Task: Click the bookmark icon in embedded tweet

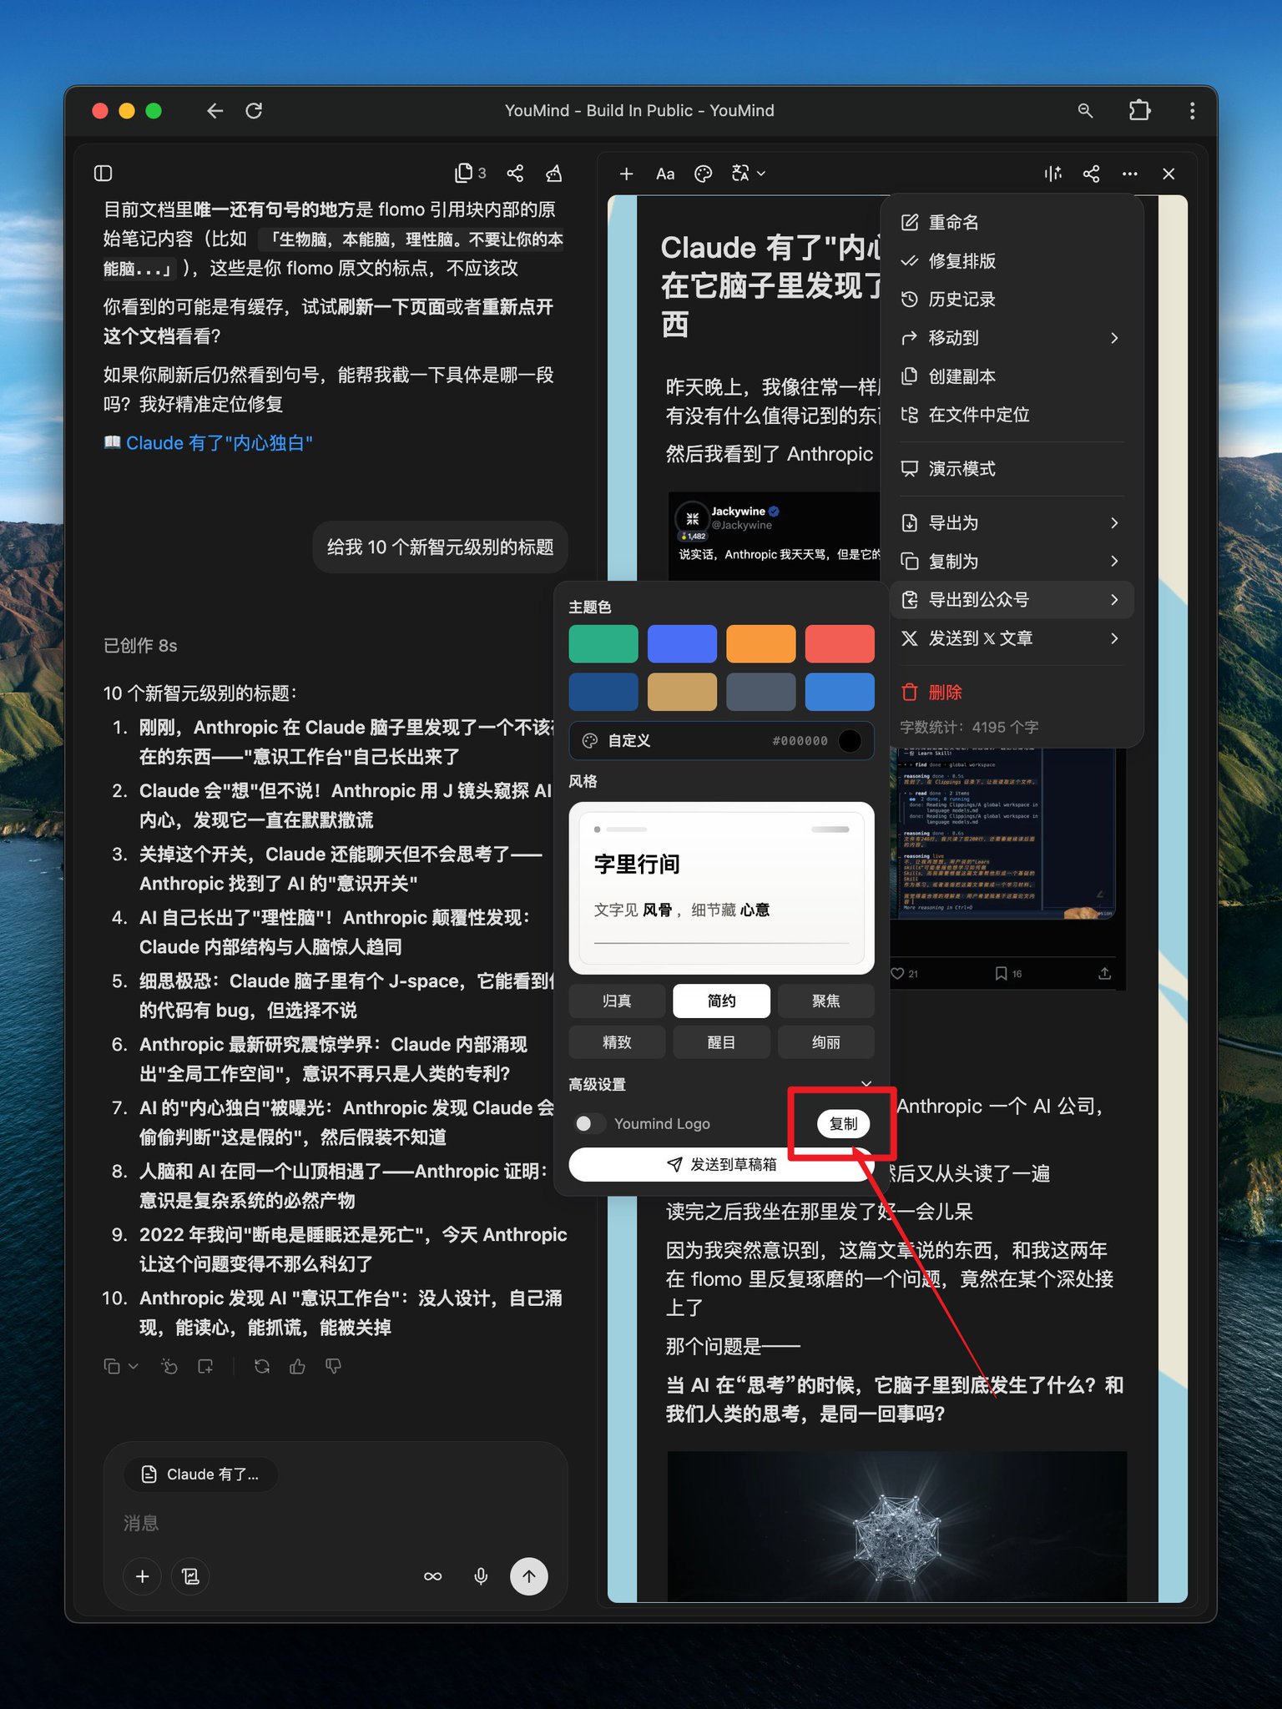Action: (x=1001, y=974)
